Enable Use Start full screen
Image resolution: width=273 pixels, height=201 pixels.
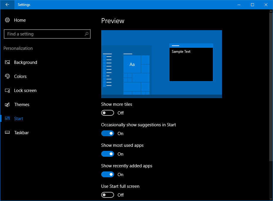click(108, 195)
